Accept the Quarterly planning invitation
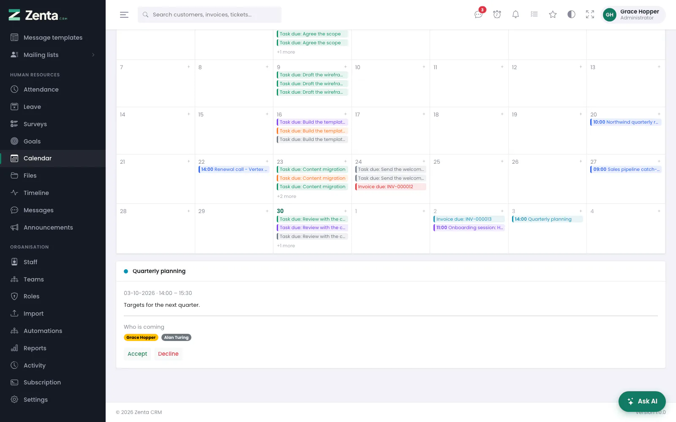 click(x=137, y=354)
